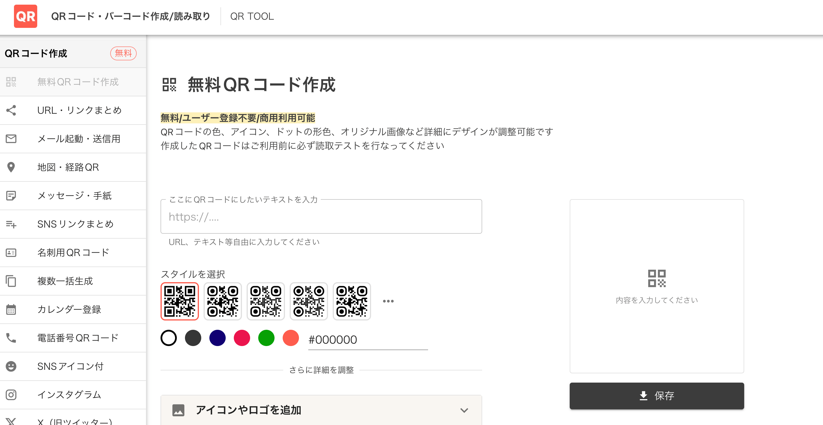Click the メッセージ・手紙 message icon
This screenshot has height=425, width=823.
[11, 195]
